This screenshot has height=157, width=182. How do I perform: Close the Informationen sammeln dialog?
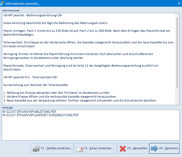pos(179,4)
